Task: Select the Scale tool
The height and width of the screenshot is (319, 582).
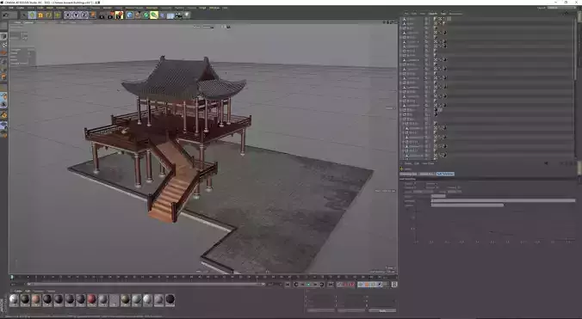Action: click(x=40, y=15)
